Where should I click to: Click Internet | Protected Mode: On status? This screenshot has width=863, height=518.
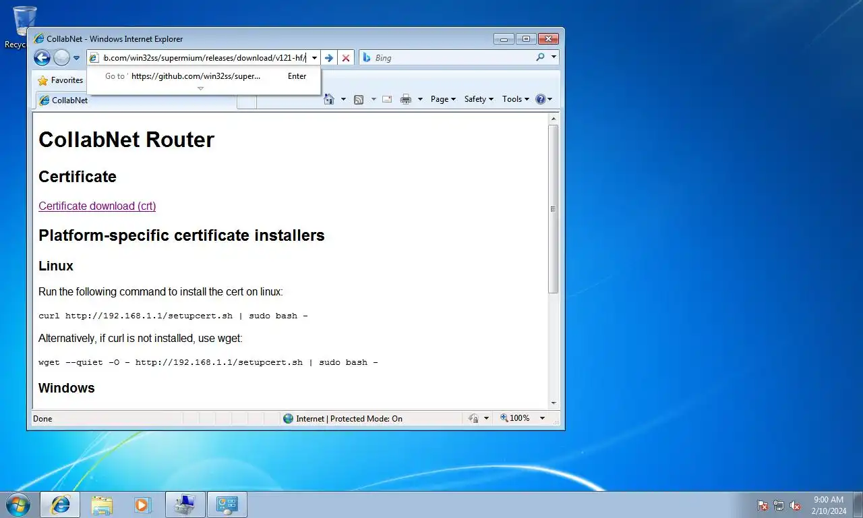point(349,419)
